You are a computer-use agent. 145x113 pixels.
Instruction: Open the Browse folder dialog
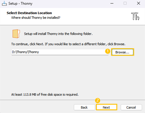coord(122,52)
